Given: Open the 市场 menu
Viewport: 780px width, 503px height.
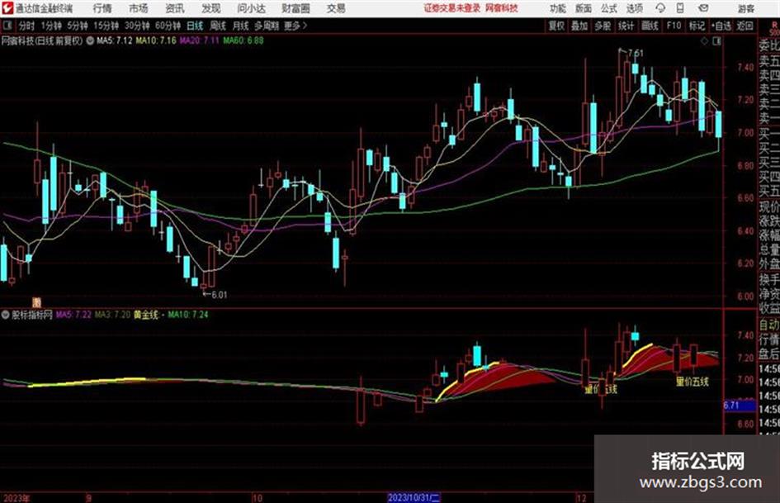Looking at the screenshot, I should [x=139, y=8].
